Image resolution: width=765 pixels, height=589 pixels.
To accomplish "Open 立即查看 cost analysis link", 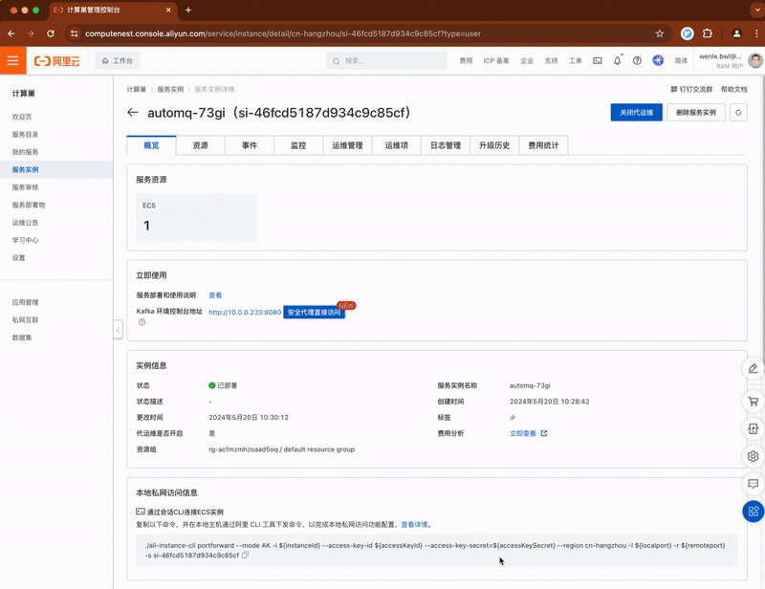I will [529, 433].
